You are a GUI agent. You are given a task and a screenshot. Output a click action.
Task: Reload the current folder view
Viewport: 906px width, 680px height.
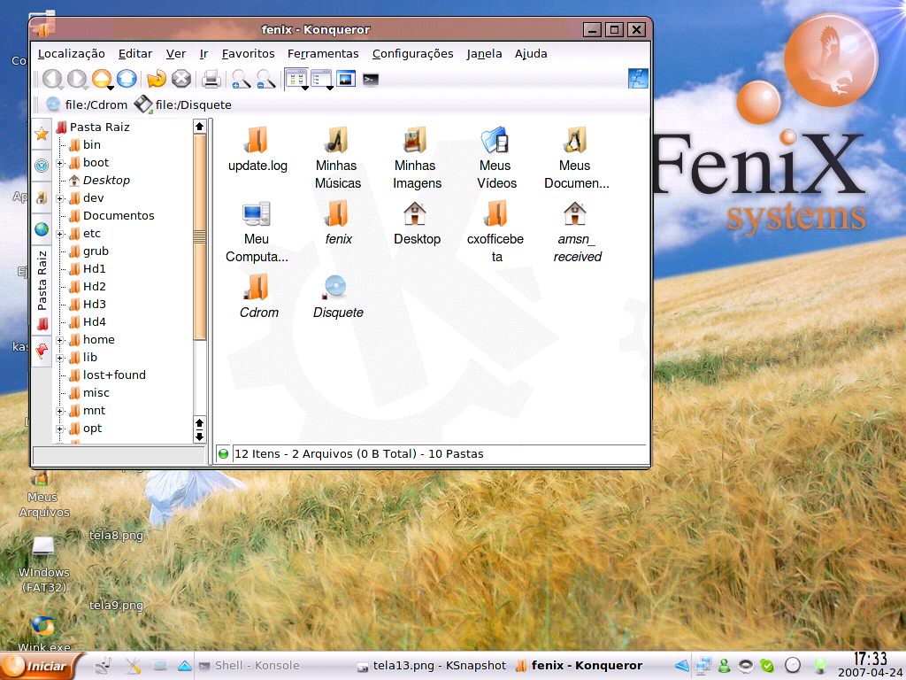(x=156, y=79)
